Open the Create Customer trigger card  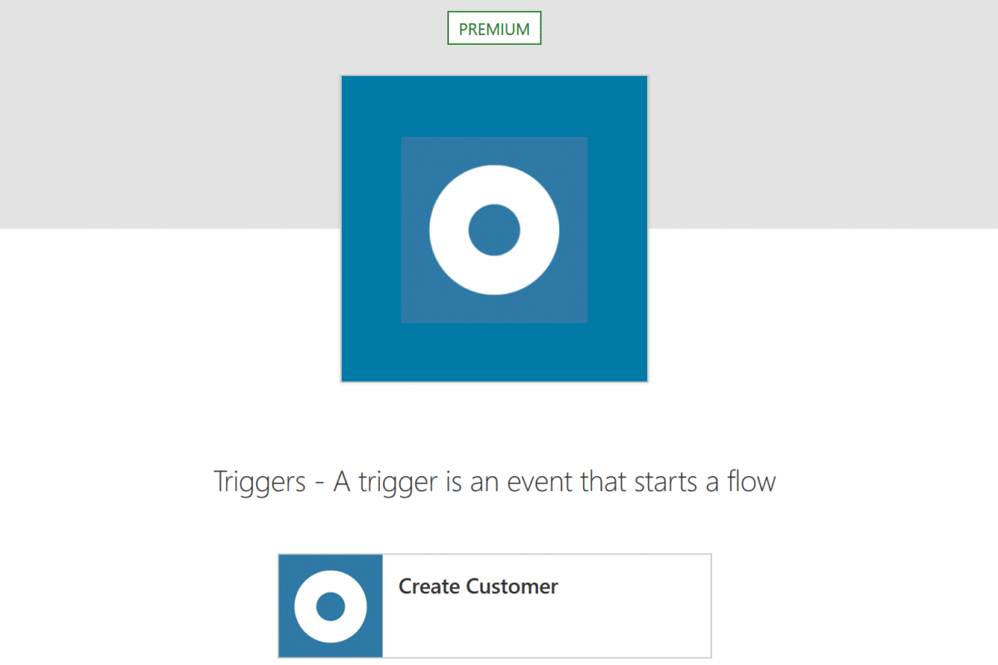coord(495,606)
